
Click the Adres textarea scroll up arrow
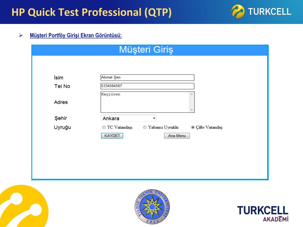click(192, 94)
